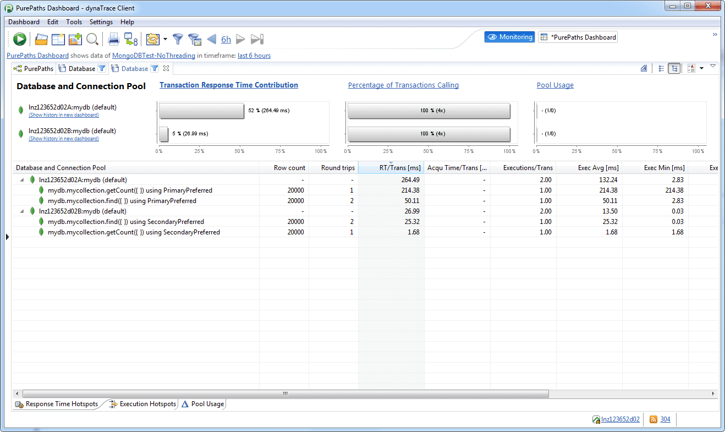Click the Pool Usage chart link

pyautogui.click(x=555, y=85)
